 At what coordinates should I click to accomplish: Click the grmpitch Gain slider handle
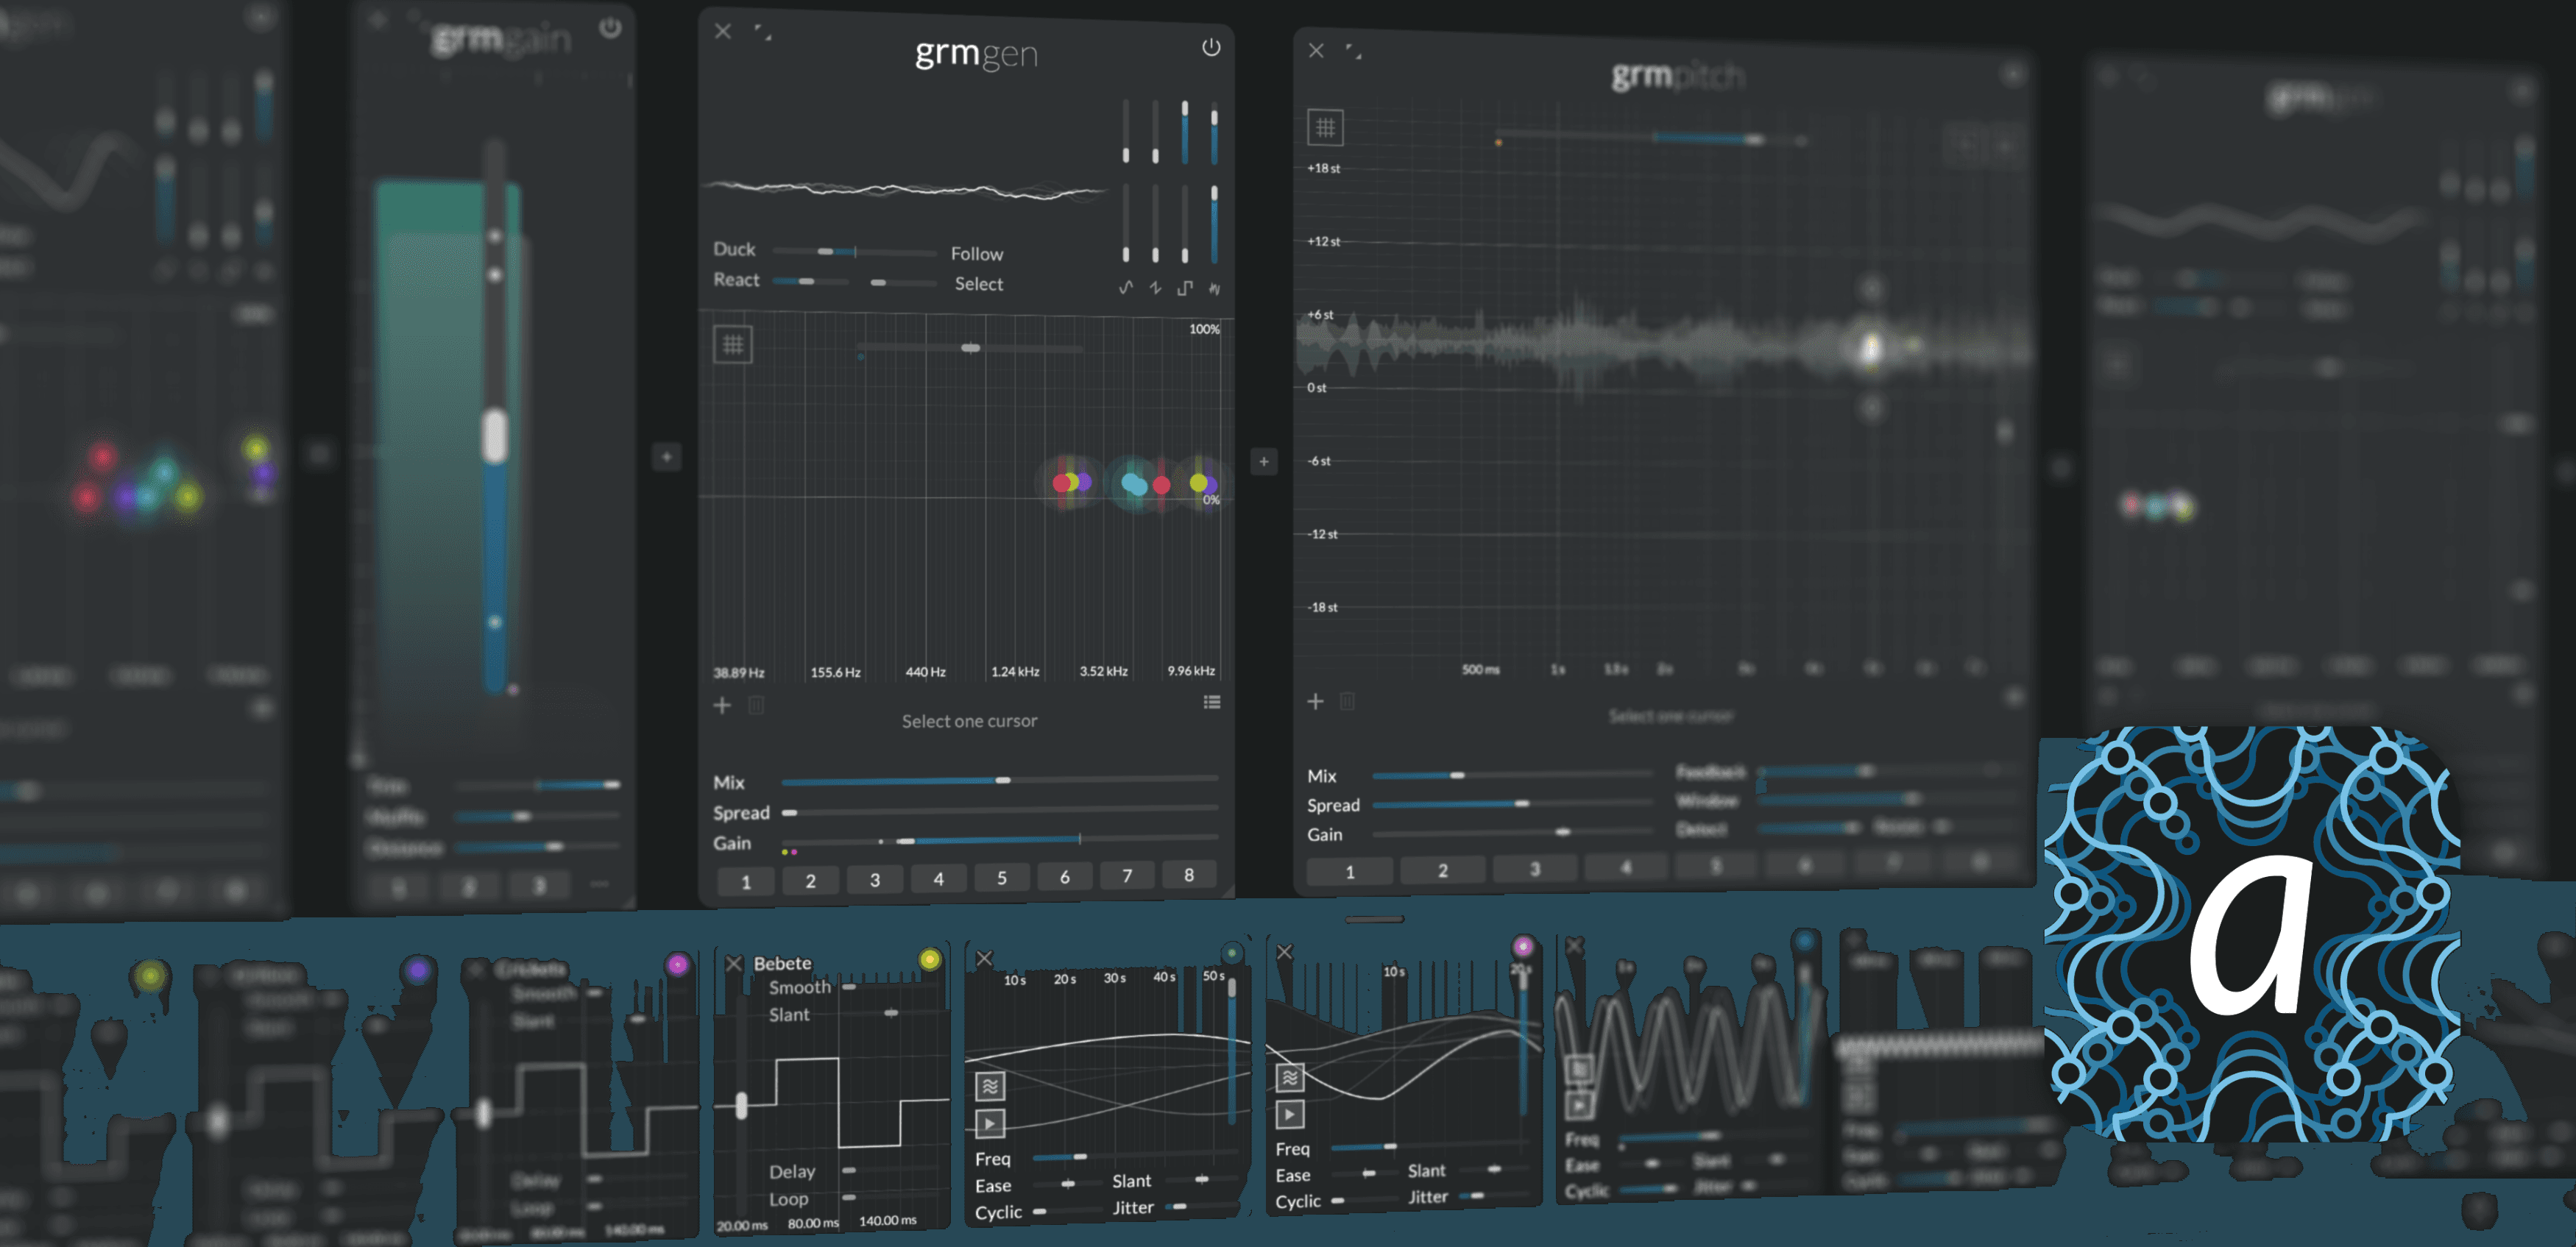pyautogui.click(x=1563, y=831)
